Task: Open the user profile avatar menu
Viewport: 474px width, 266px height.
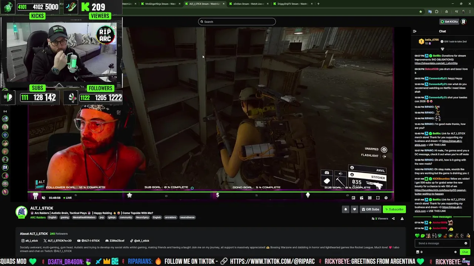Action: point(463,21)
